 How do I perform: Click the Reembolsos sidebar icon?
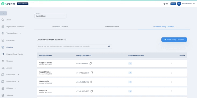coord(3,81)
